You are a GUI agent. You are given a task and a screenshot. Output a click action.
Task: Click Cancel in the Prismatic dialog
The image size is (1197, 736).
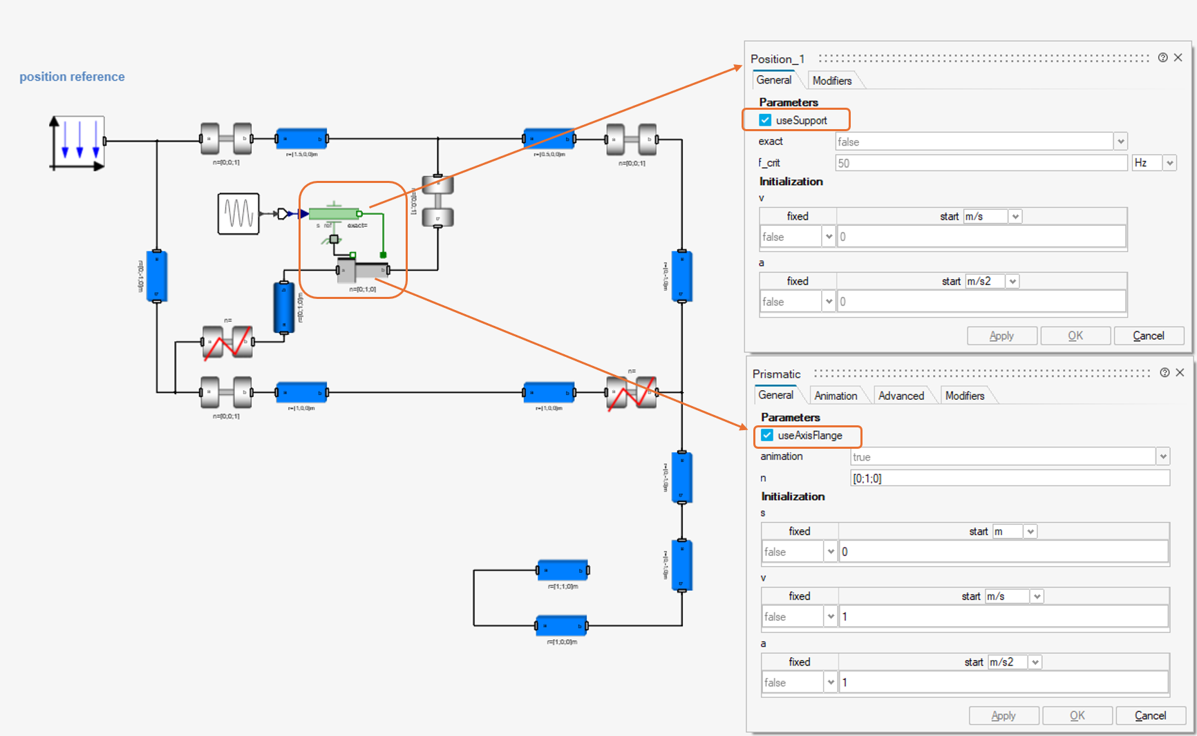click(x=1151, y=715)
